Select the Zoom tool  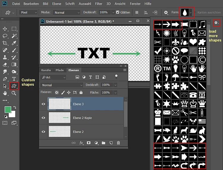14,93
